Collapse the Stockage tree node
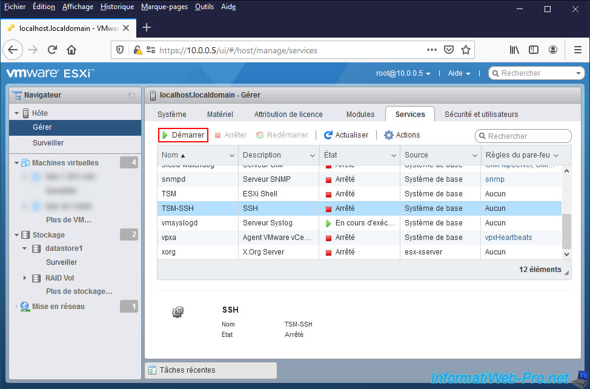Viewport: 590px width, 389px height. point(16,235)
